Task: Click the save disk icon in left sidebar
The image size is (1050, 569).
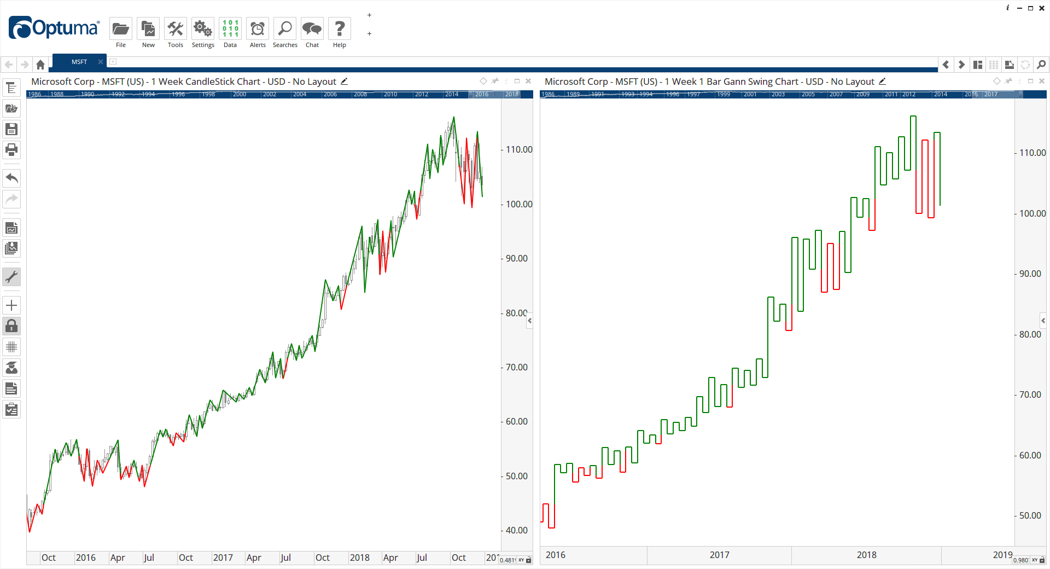Action: [11, 129]
